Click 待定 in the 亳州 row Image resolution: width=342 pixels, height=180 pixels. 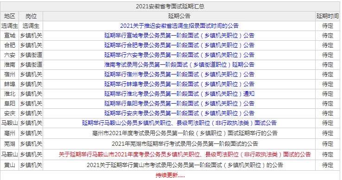[x=327, y=133]
